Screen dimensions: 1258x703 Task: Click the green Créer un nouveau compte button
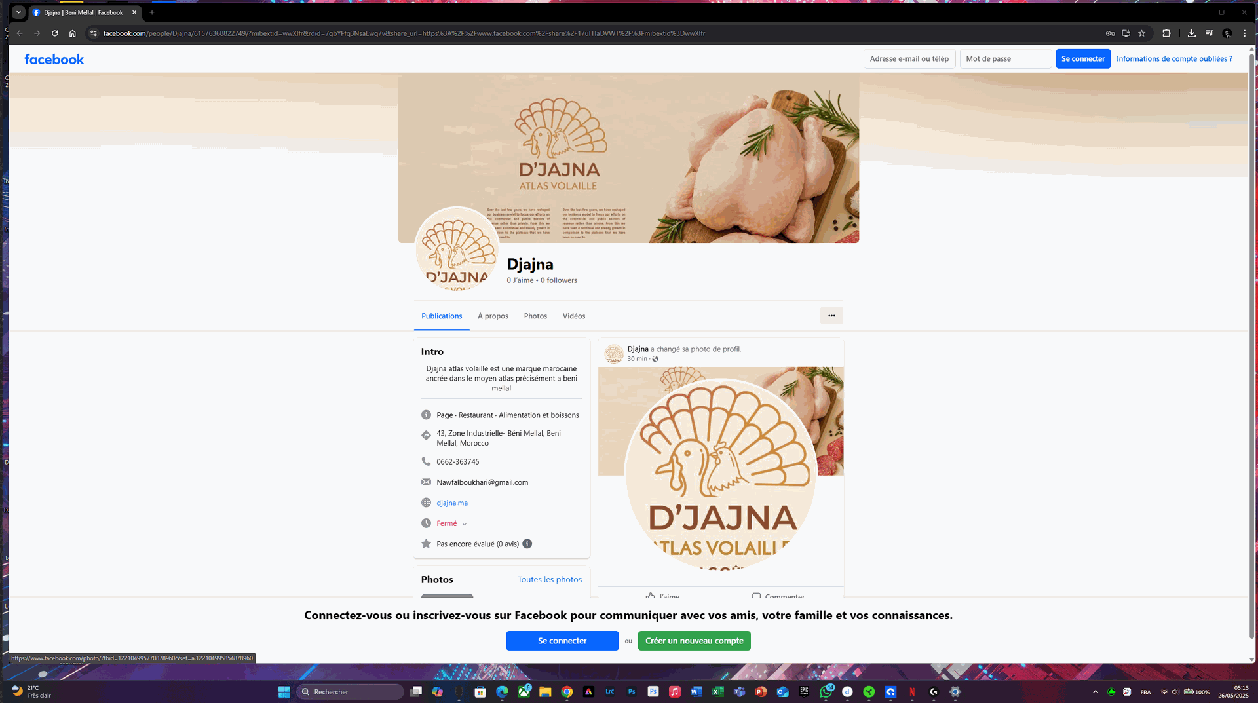coord(694,641)
